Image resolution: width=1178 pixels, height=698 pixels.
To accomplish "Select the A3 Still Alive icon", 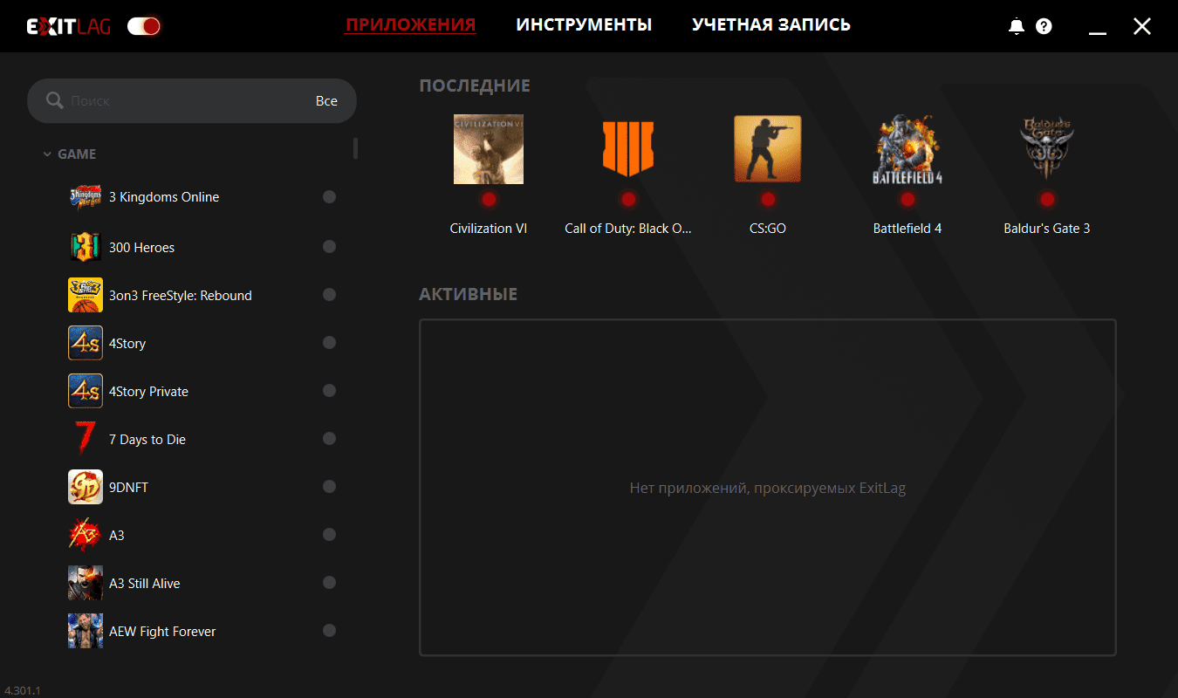I will coord(86,583).
